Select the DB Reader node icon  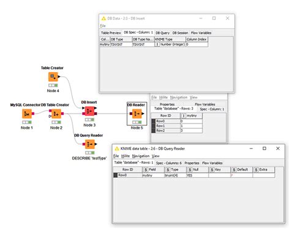137,114
